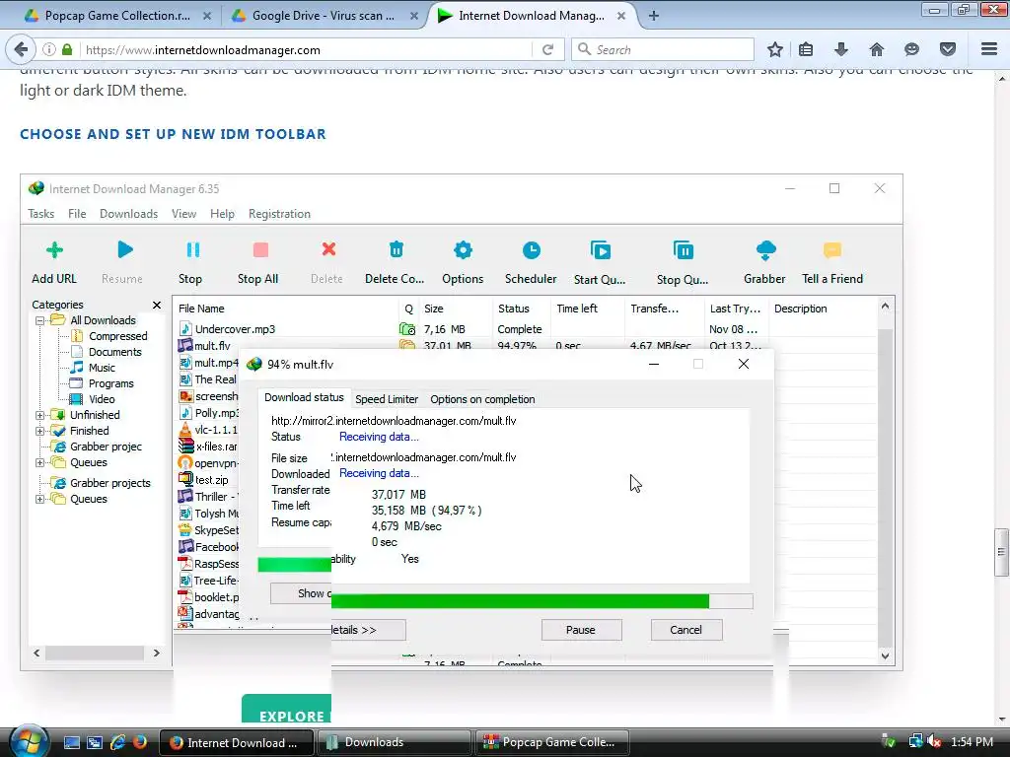Switch to the Speed Limiter tab

[x=387, y=399]
